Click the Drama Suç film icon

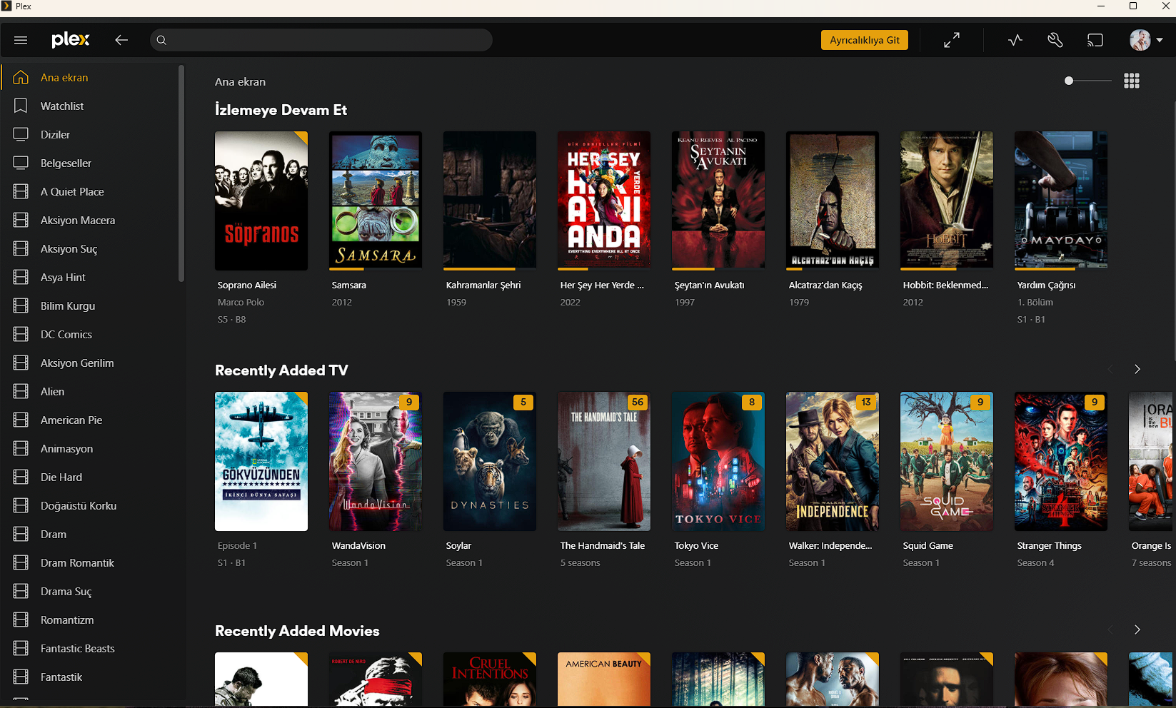[21, 591]
